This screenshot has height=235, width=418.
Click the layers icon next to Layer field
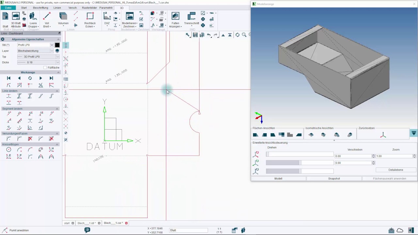57,51
